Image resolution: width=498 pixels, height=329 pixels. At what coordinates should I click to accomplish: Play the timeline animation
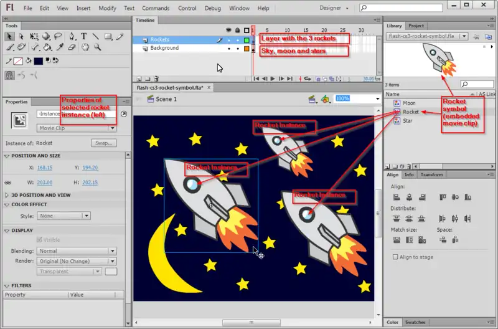[273, 79]
